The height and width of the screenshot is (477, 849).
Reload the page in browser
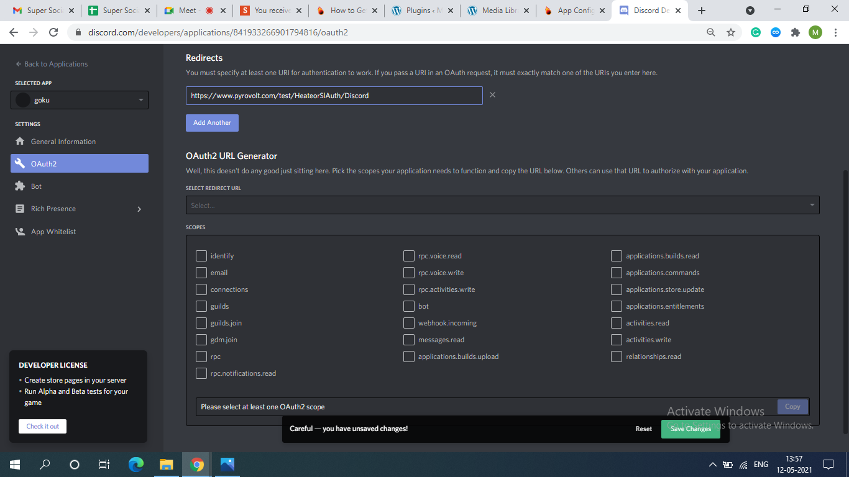point(53,32)
